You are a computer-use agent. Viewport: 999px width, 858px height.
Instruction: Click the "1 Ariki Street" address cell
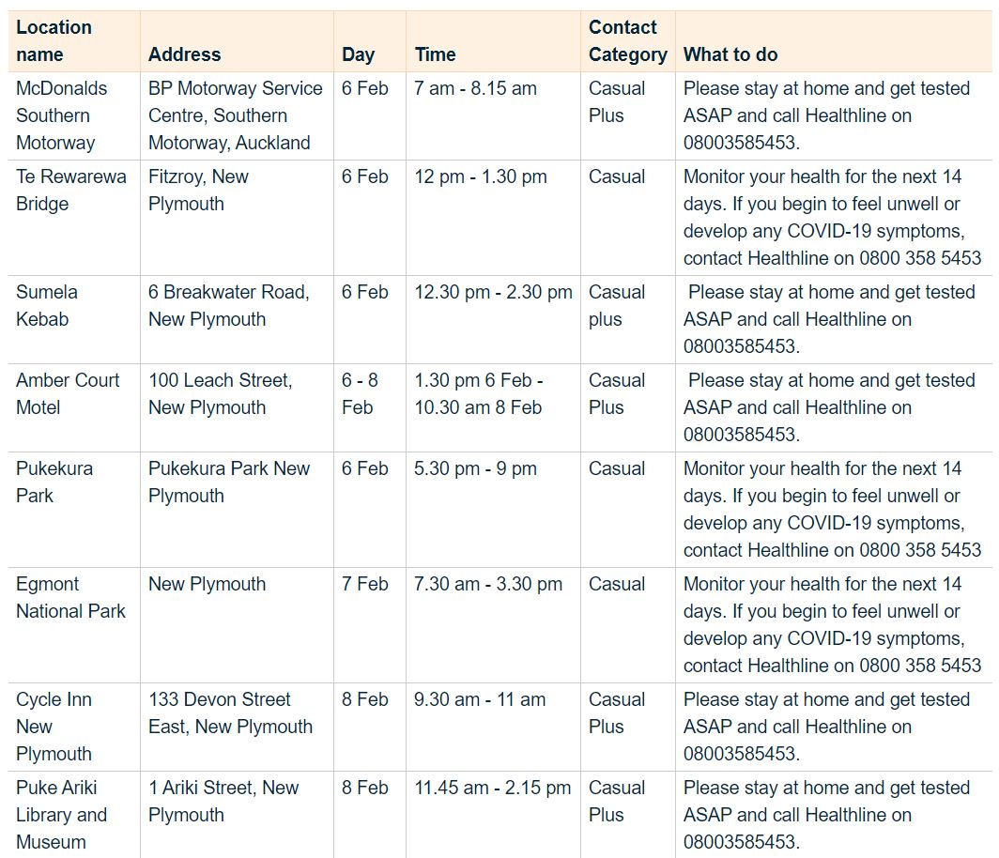coord(223,801)
